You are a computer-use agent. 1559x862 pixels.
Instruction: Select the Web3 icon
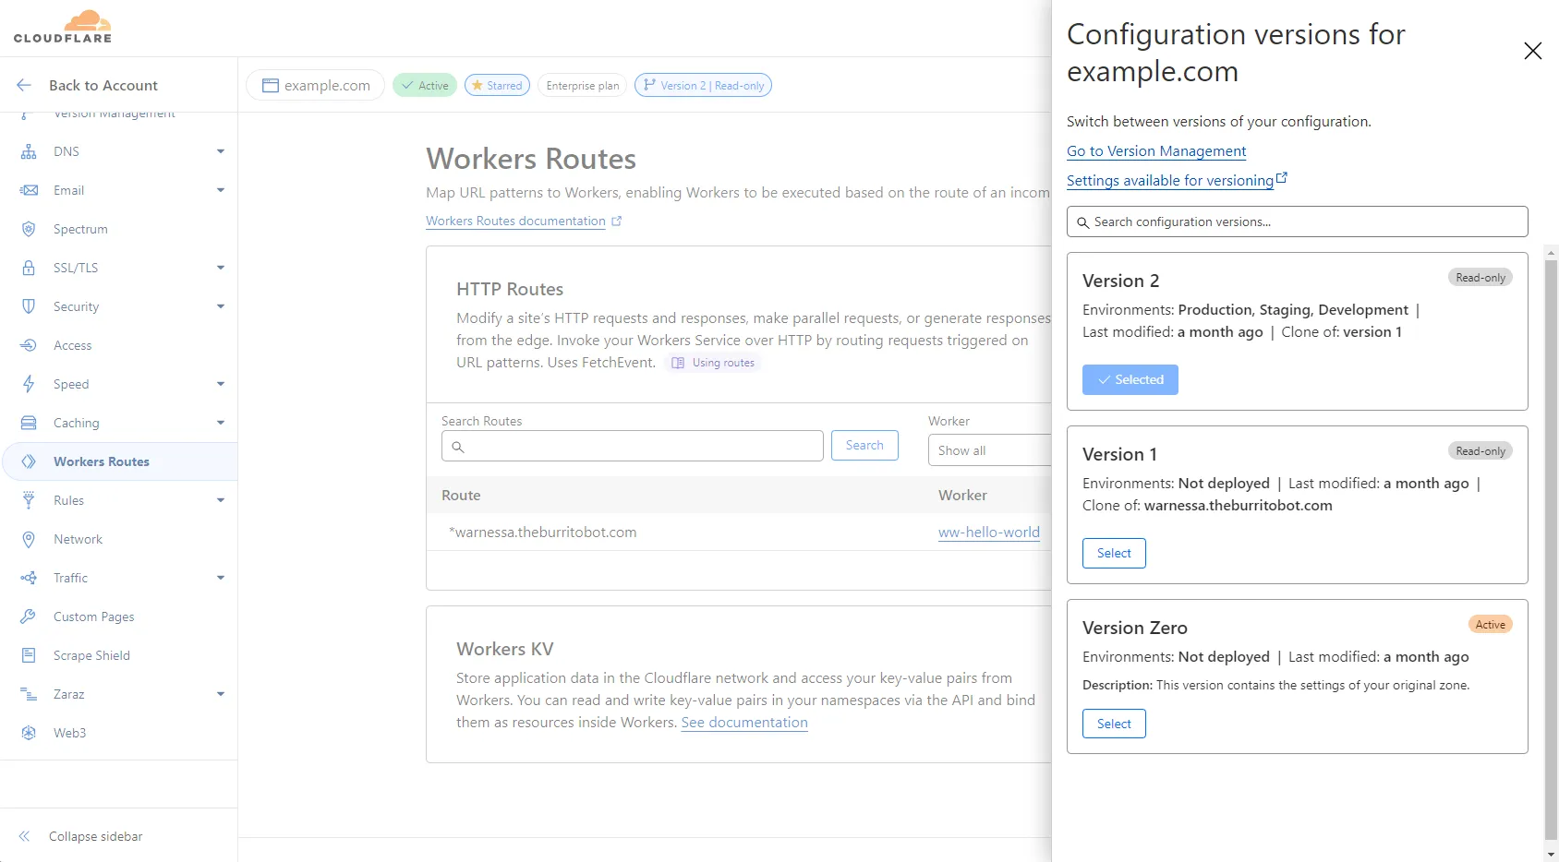(29, 733)
